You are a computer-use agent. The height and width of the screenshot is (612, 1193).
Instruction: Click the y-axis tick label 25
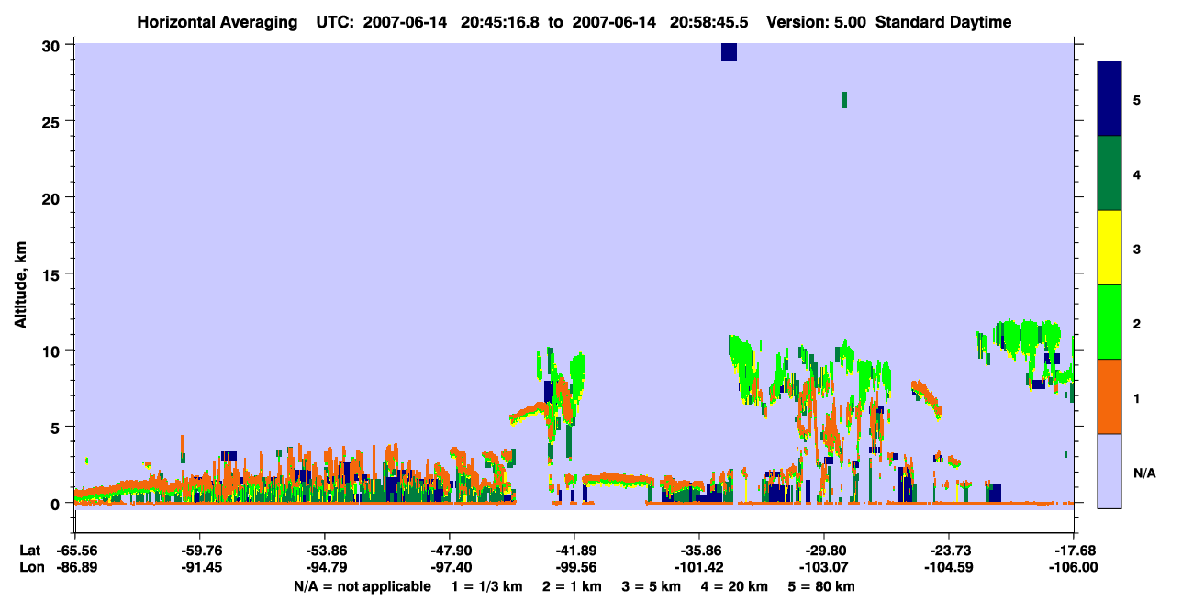[x=53, y=121]
